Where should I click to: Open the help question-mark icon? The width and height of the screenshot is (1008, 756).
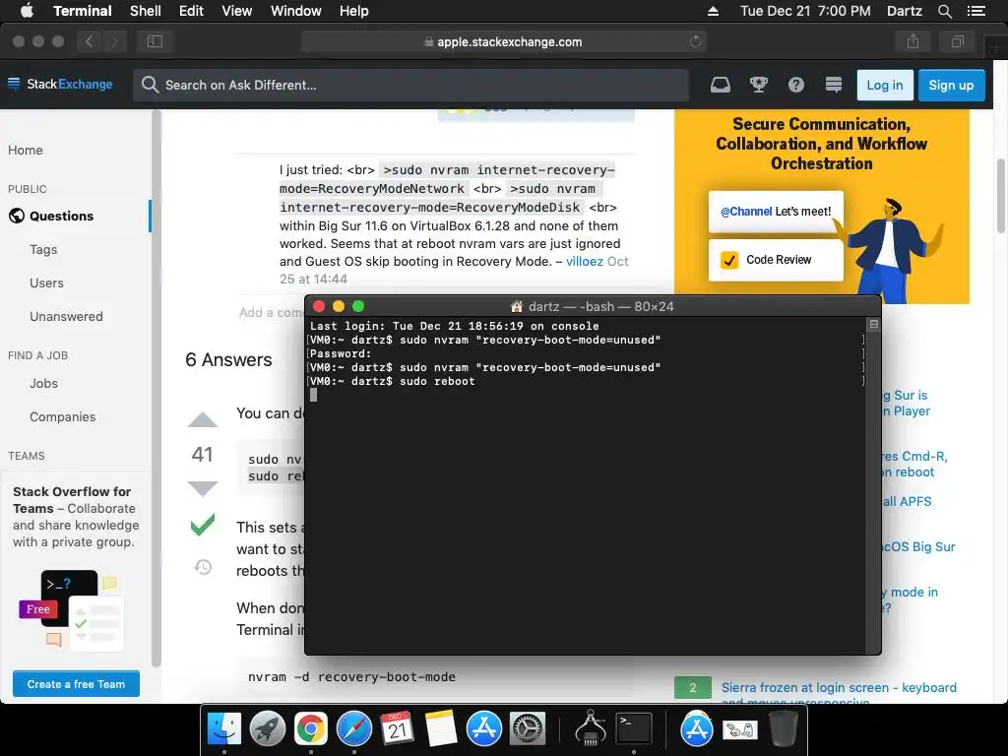click(795, 85)
